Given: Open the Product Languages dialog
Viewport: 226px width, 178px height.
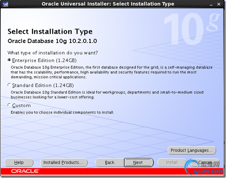Looking at the screenshot, I should click(x=192, y=150).
